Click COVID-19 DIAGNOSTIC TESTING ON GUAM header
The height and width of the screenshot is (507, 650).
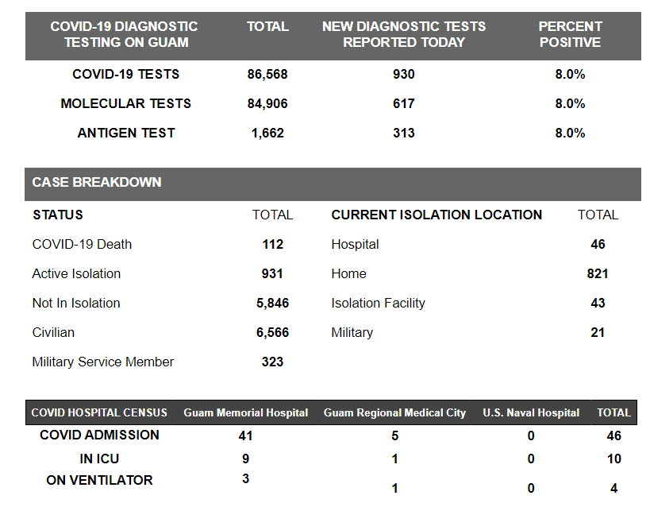[125, 34]
